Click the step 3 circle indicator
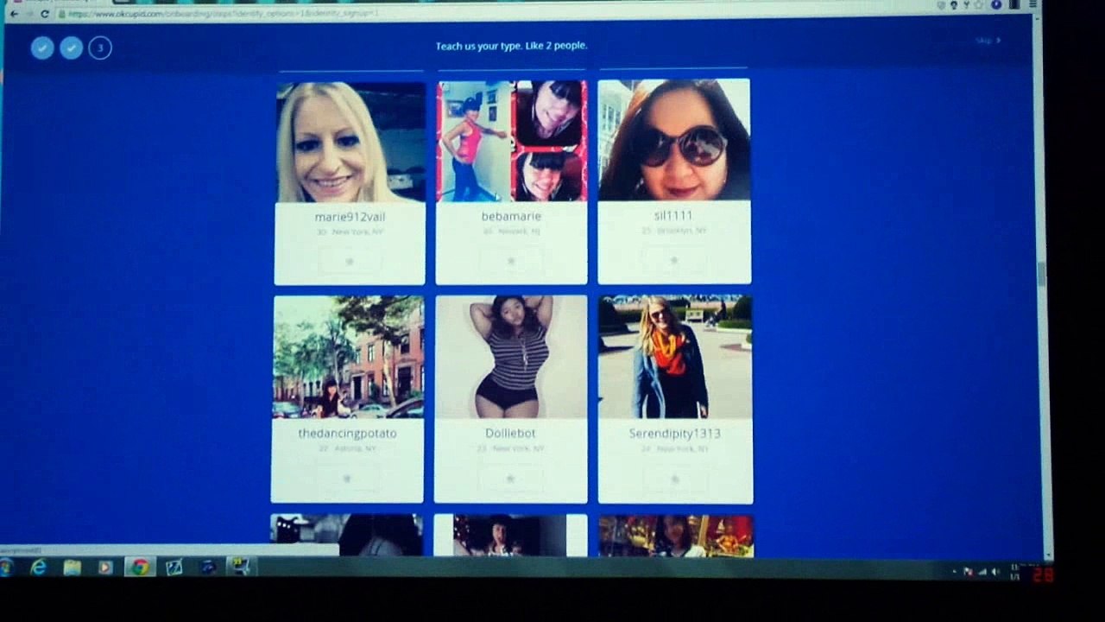This screenshot has height=622, width=1105. (100, 48)
